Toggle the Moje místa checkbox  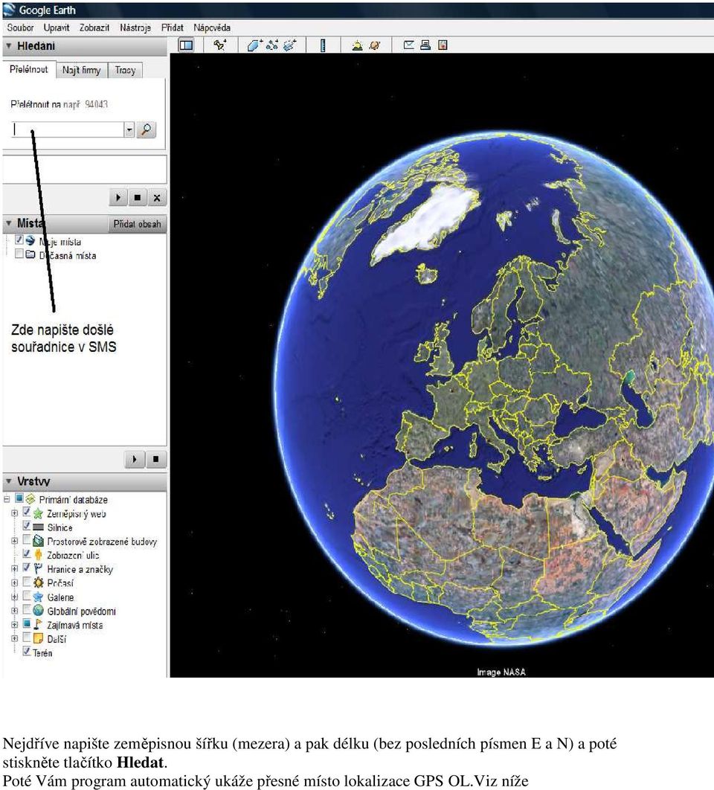(19, 240)
